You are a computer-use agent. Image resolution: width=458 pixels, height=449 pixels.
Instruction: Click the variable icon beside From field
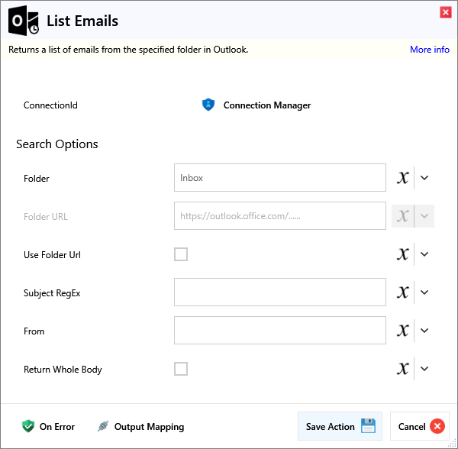click(403, 331)
